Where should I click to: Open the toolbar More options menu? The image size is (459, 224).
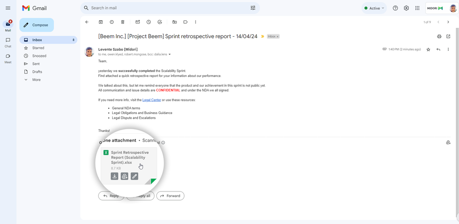(x=196, y=22)
